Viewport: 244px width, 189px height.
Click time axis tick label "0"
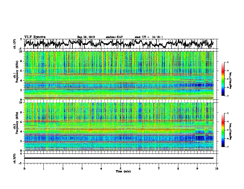(24, 168)
